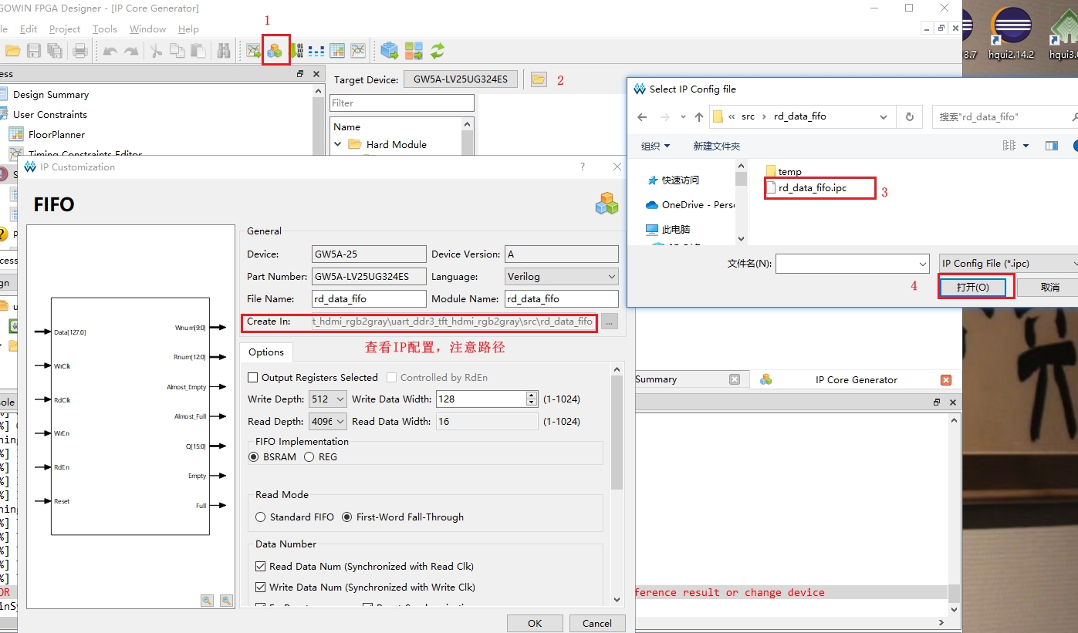
Task: Open the Tools menu
Action: [x=105, y=29]
